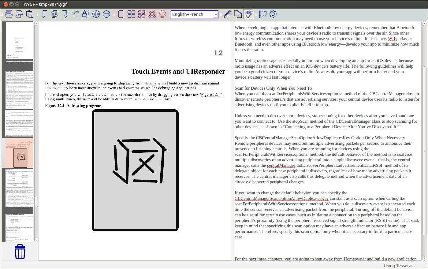Click the thumbnail list scrollbar handle
This screenshot has width=428, height=269.
click(36, 202)
